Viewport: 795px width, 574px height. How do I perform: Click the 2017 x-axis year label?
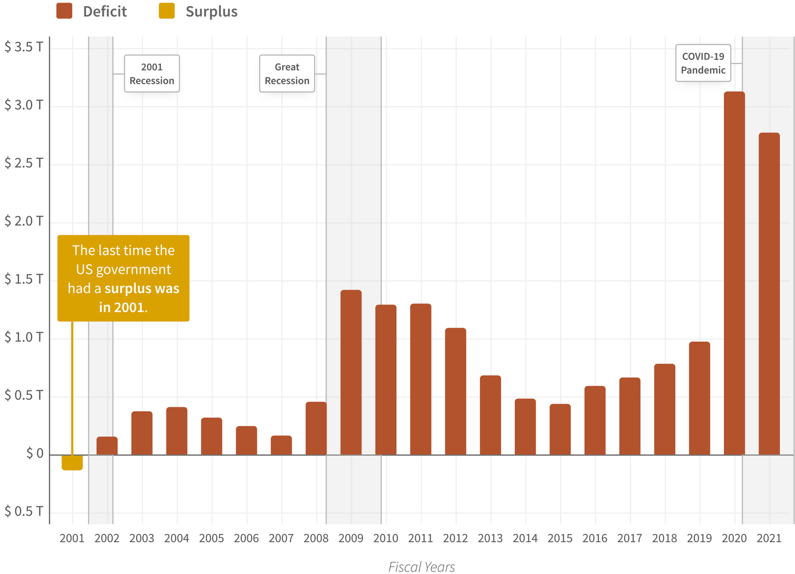pos(630,538)
